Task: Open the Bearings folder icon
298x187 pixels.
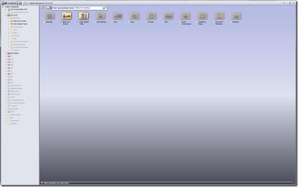Action: [50, 16]
